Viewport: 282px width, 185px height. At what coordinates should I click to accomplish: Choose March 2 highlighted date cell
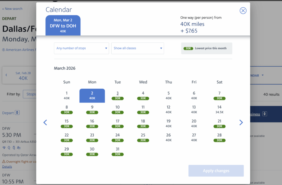92,96
